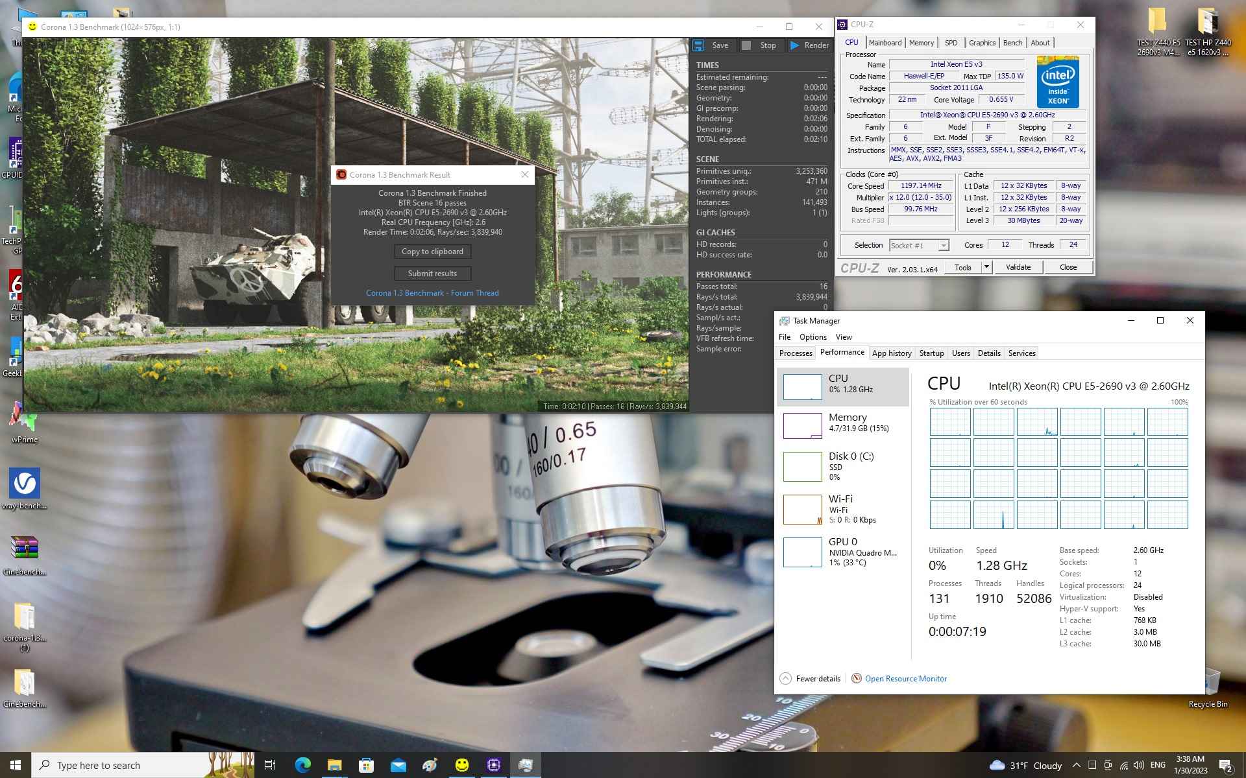
Task: Launch Microsoft Edge from taskbar
Action: 302,765
